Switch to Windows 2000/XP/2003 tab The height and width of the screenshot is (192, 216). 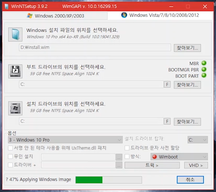(55, 16)
